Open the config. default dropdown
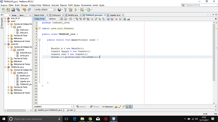The width and height of the screenshot is (218, 122). click(x=45, y=9)
